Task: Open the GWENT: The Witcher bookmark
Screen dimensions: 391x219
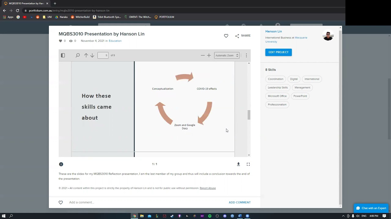Action: 137,17
